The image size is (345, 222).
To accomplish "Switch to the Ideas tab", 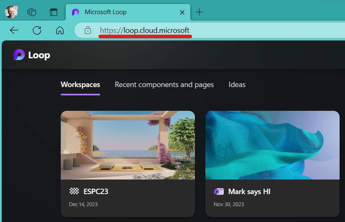I will click(x=237, y=85).
